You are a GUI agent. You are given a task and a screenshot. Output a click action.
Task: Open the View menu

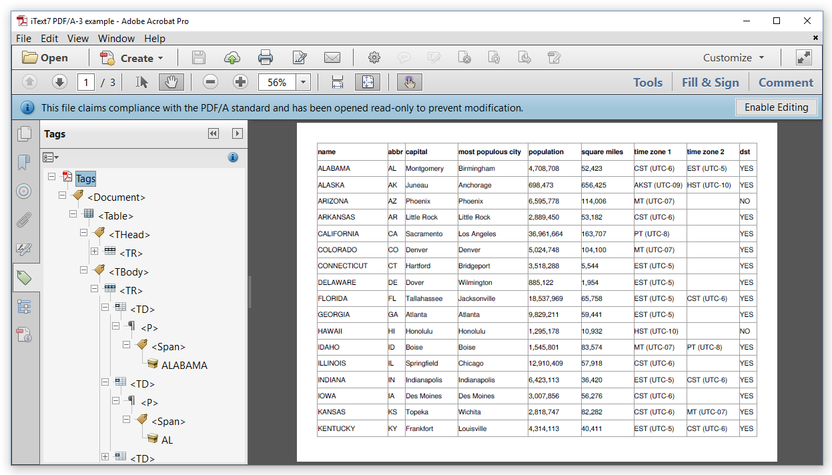78,39
